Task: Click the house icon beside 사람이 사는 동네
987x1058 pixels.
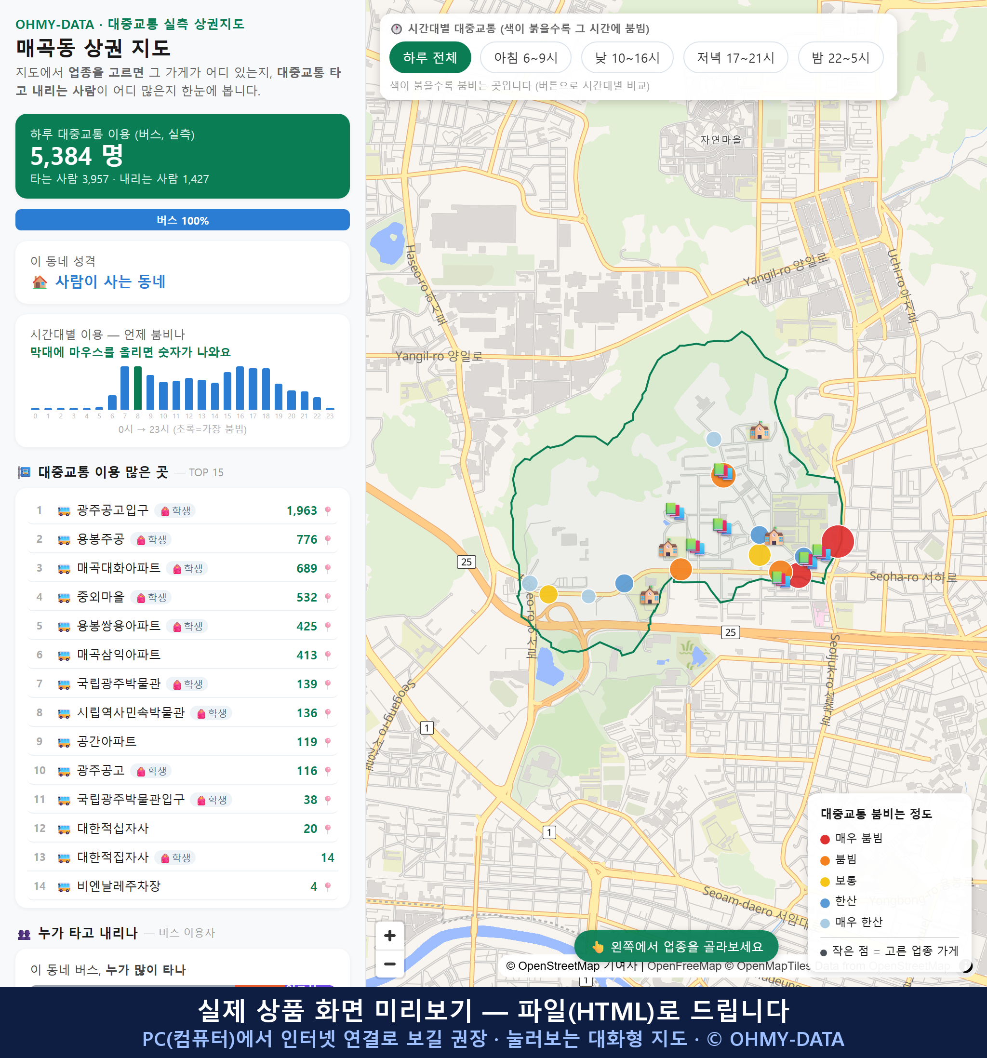Action: tap(40, 282)
